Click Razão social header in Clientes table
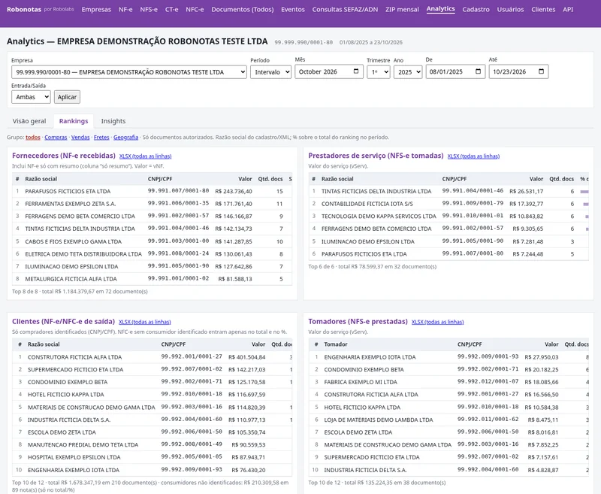This screenshot has height=494, width=601. tap(44, 344)
